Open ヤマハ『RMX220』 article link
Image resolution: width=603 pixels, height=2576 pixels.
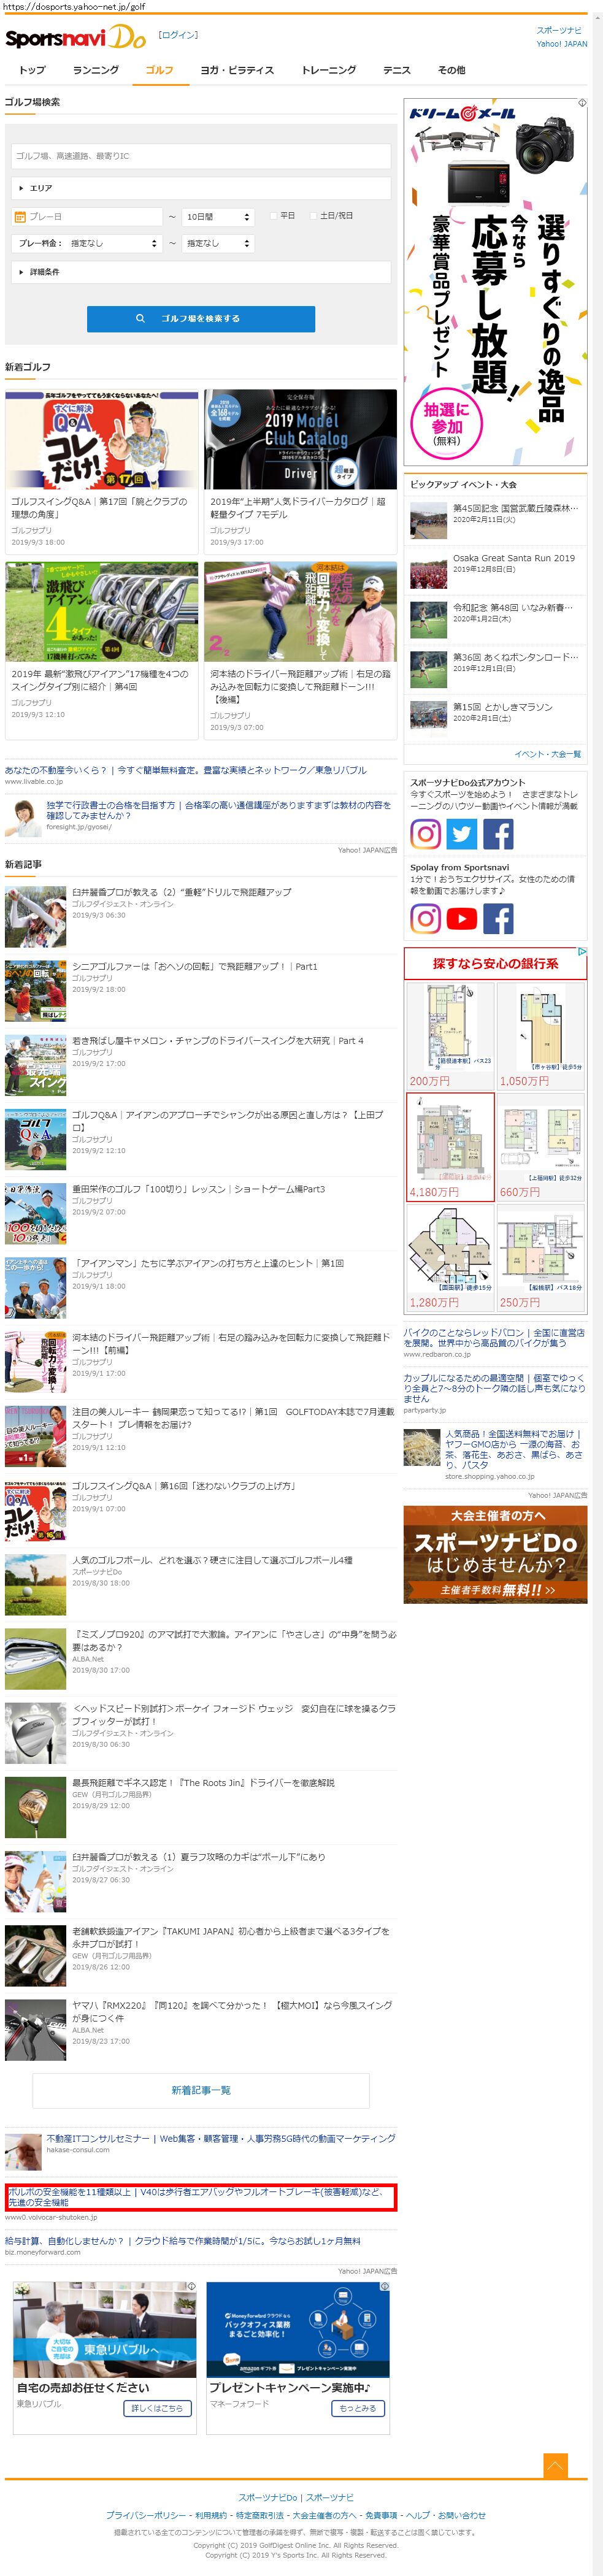(232, 2011)
